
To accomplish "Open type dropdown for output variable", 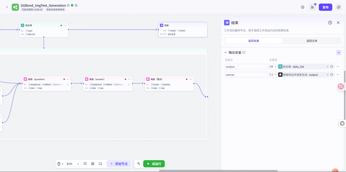I will (x=273, y=67).
